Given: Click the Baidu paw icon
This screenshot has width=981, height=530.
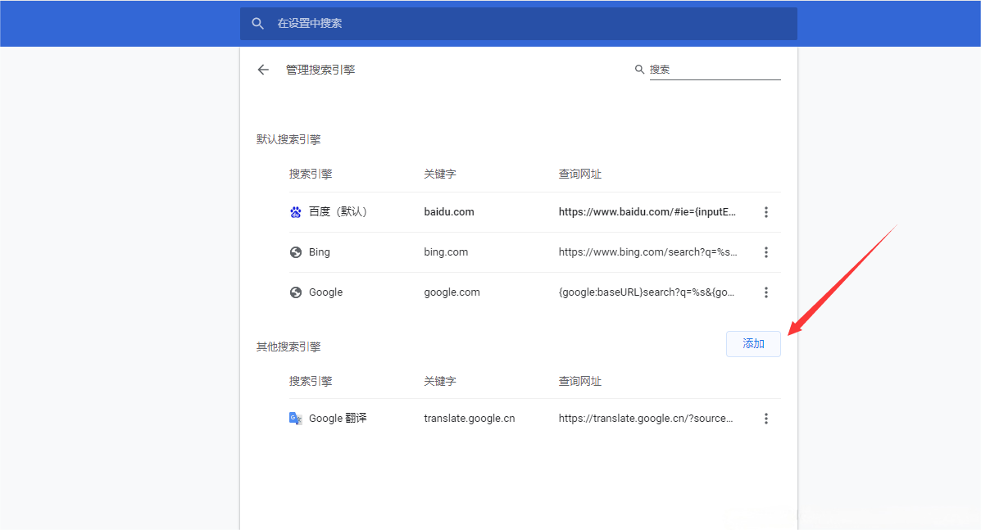Looking at the screenshot, I should click(295, 212).
